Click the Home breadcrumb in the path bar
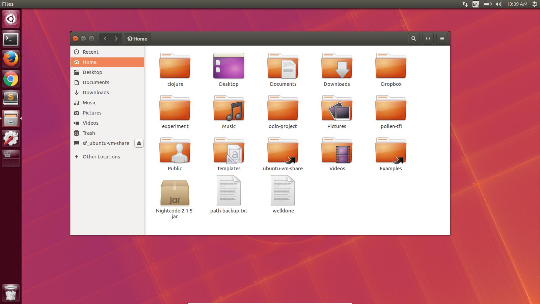The width and height of the screenshot is (540, 304). [x=137, y=39]
